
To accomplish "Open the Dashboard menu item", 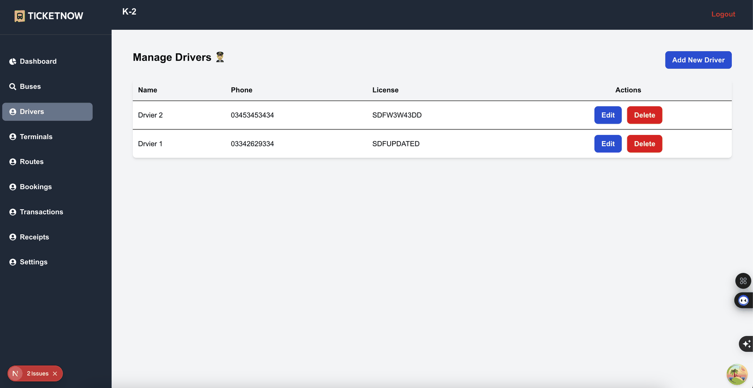I will click(x=48, y=62).
